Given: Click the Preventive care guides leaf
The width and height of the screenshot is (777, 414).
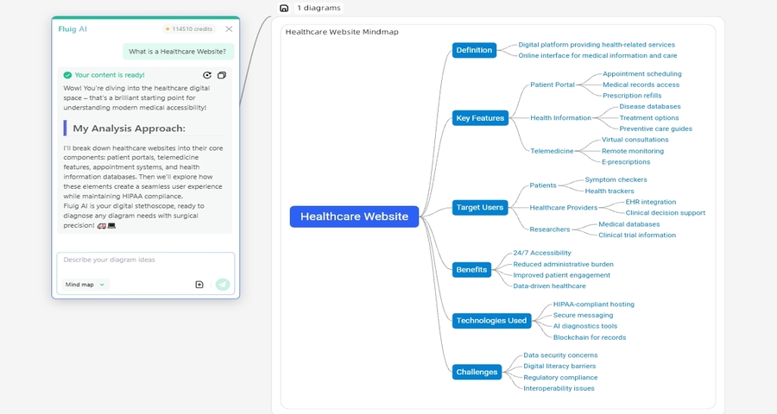Looking at the screenshot, I should [655, 129].
